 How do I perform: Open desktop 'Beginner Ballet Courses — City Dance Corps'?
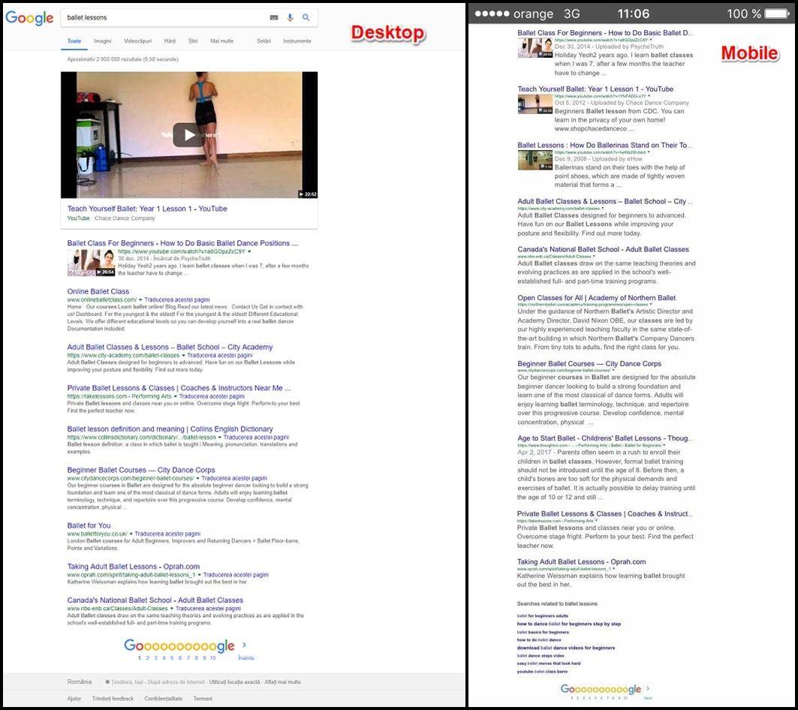tap(141, 470)
